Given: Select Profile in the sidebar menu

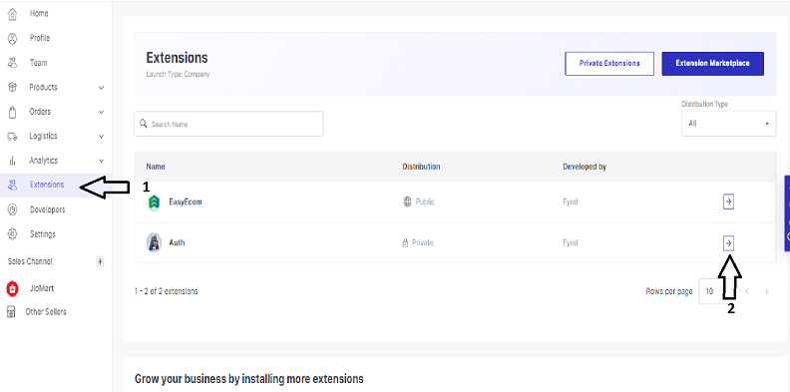Looking at the screenshot, I should [x=39, y=38].
